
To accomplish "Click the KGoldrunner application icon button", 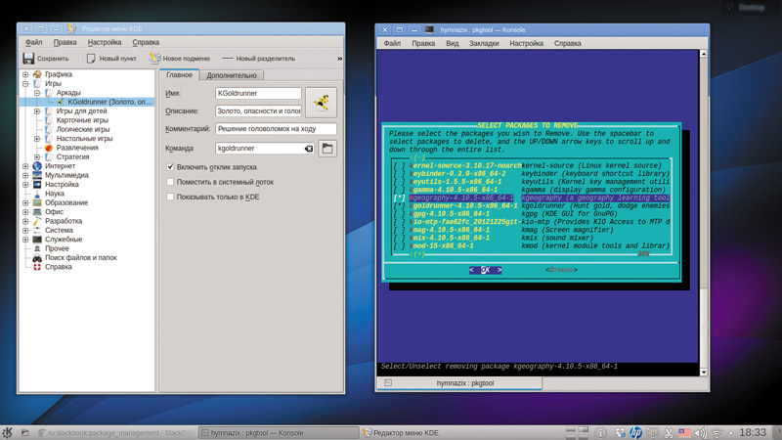I will [x=322, y=103].
